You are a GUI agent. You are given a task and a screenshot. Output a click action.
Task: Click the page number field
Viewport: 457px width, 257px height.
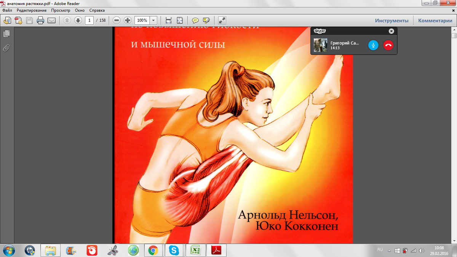point(89,20)
